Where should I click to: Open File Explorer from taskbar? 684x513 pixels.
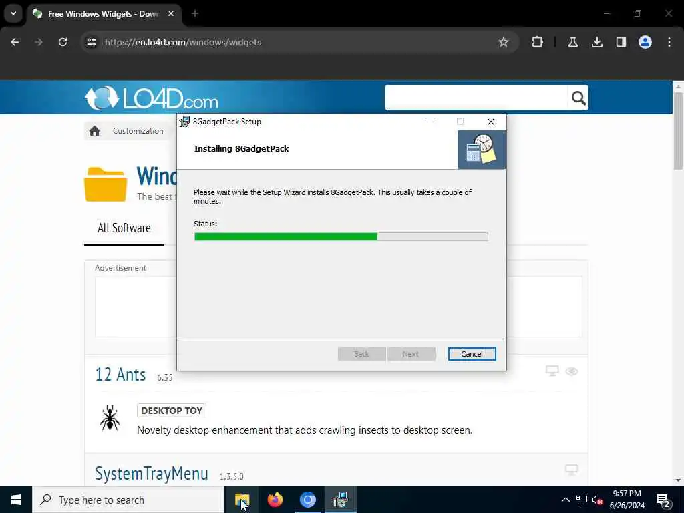click(x=242, y=500)
